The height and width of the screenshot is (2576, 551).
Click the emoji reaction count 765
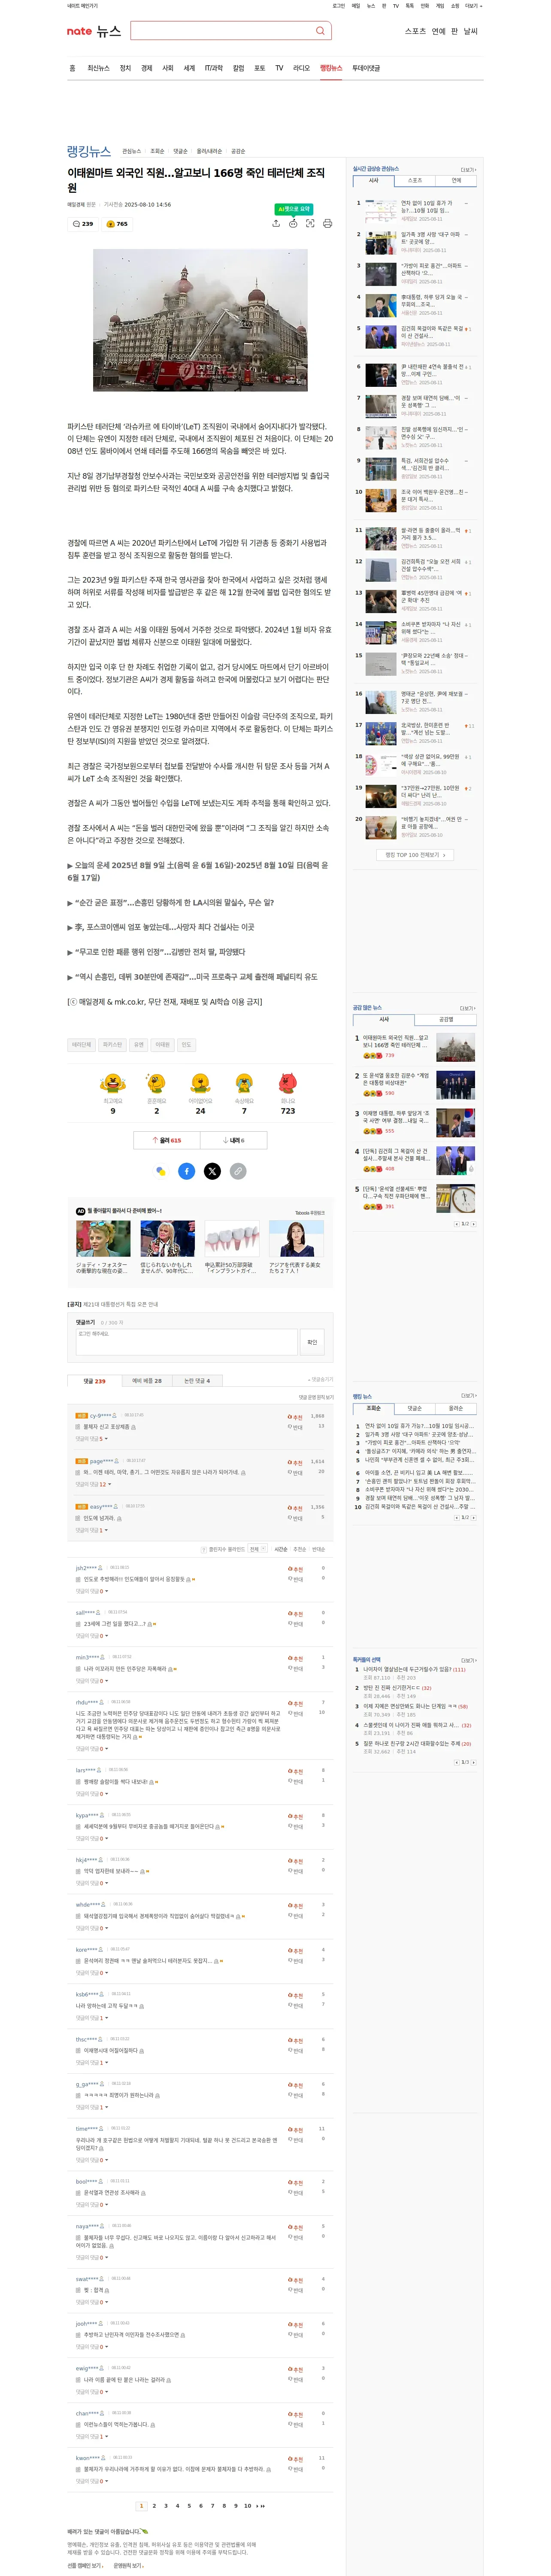(117, 224)
